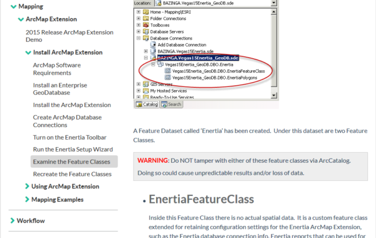The height and width of the screenshot is (238, 376).
Task: Collapse the Mapping section chevron
Action: (13, 7)
